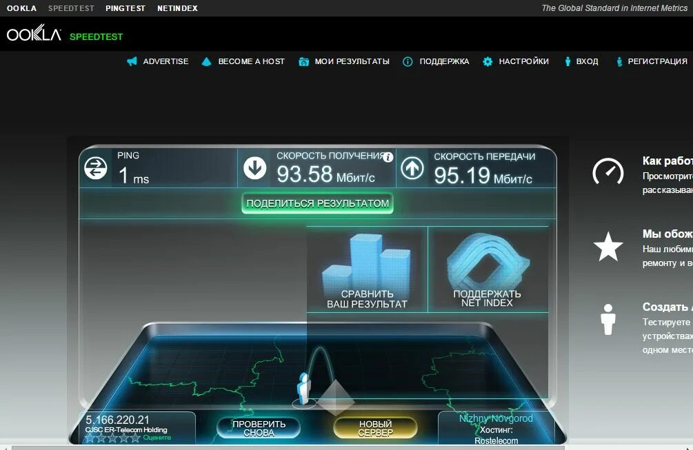This screenshot has height=450, width=693.
Task: Click the Оцените rate link
Action: (157, 438)
